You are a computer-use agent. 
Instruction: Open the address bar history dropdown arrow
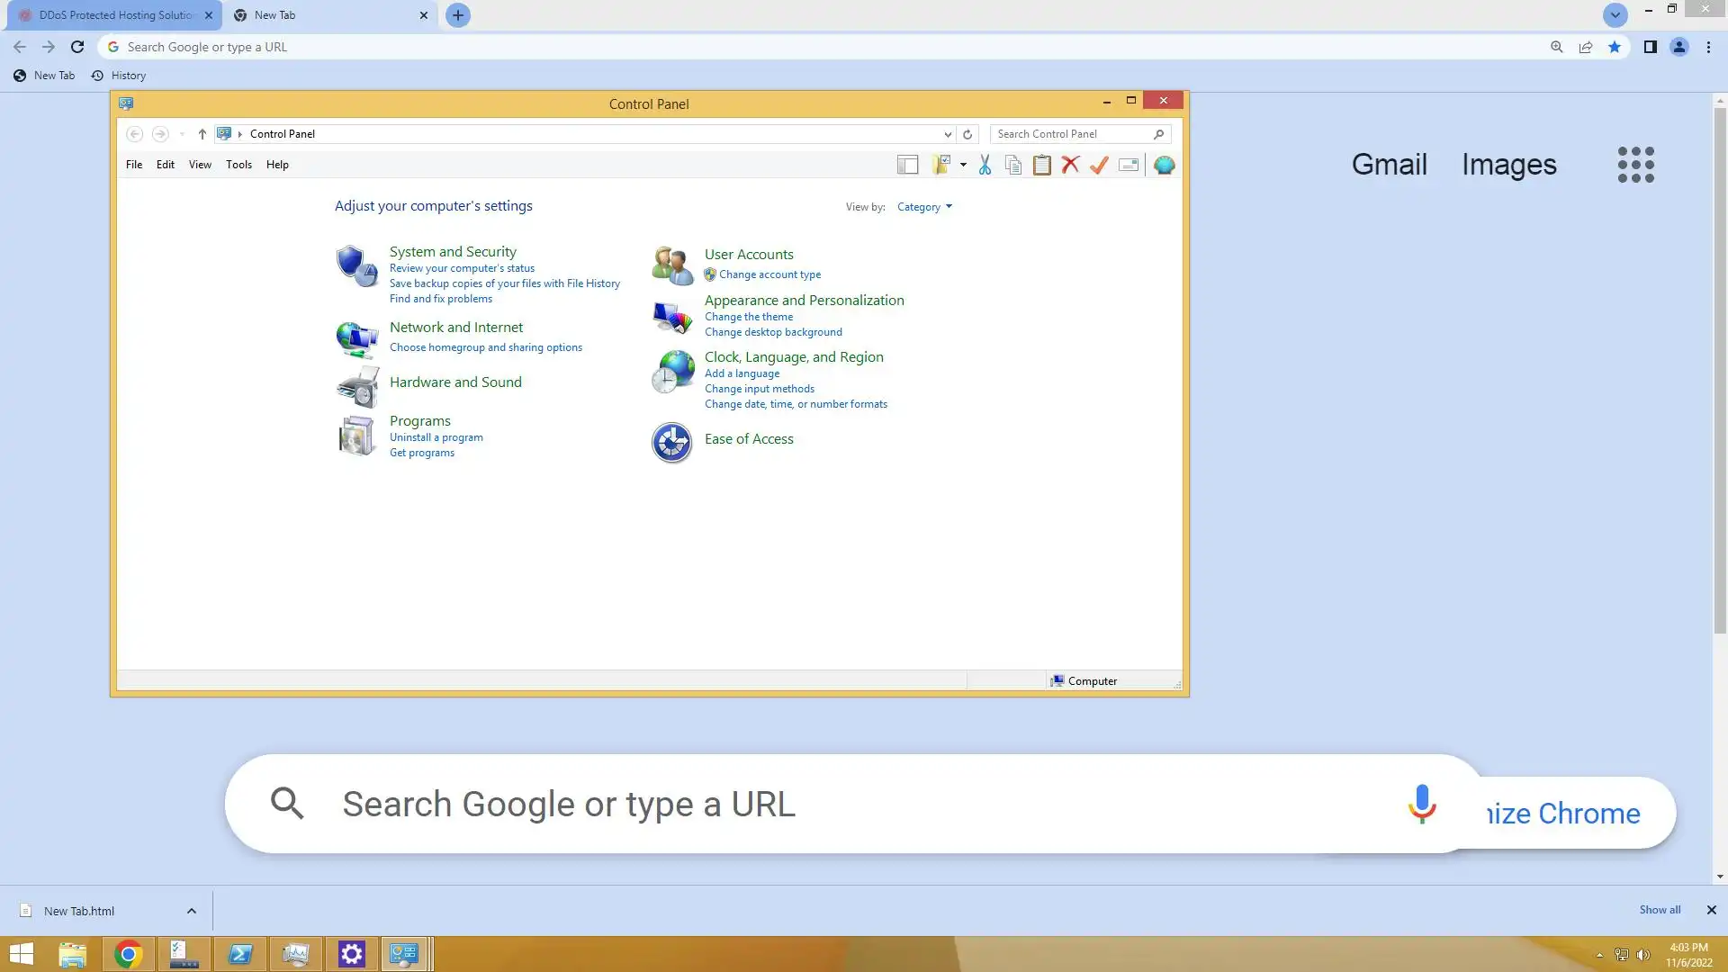click(947, 134)
